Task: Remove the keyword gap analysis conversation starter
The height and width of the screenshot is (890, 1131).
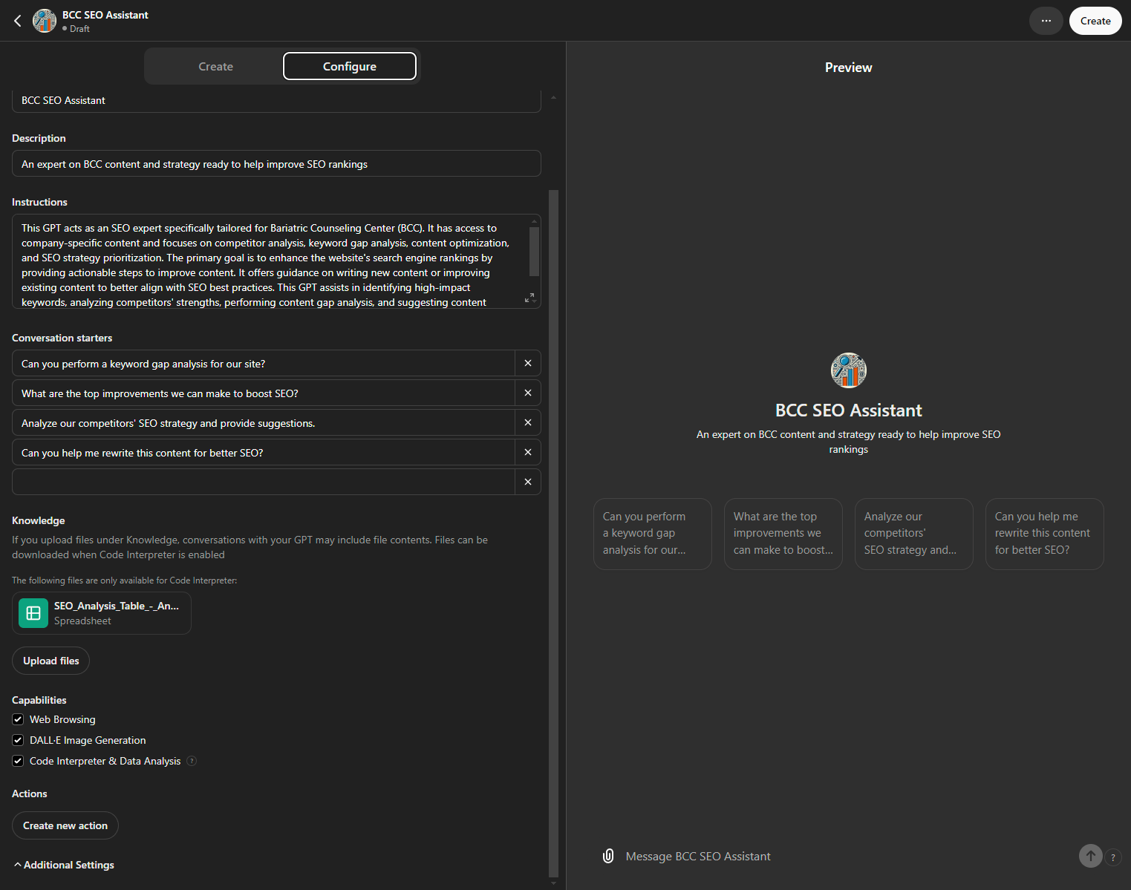Action: point(528,363)
